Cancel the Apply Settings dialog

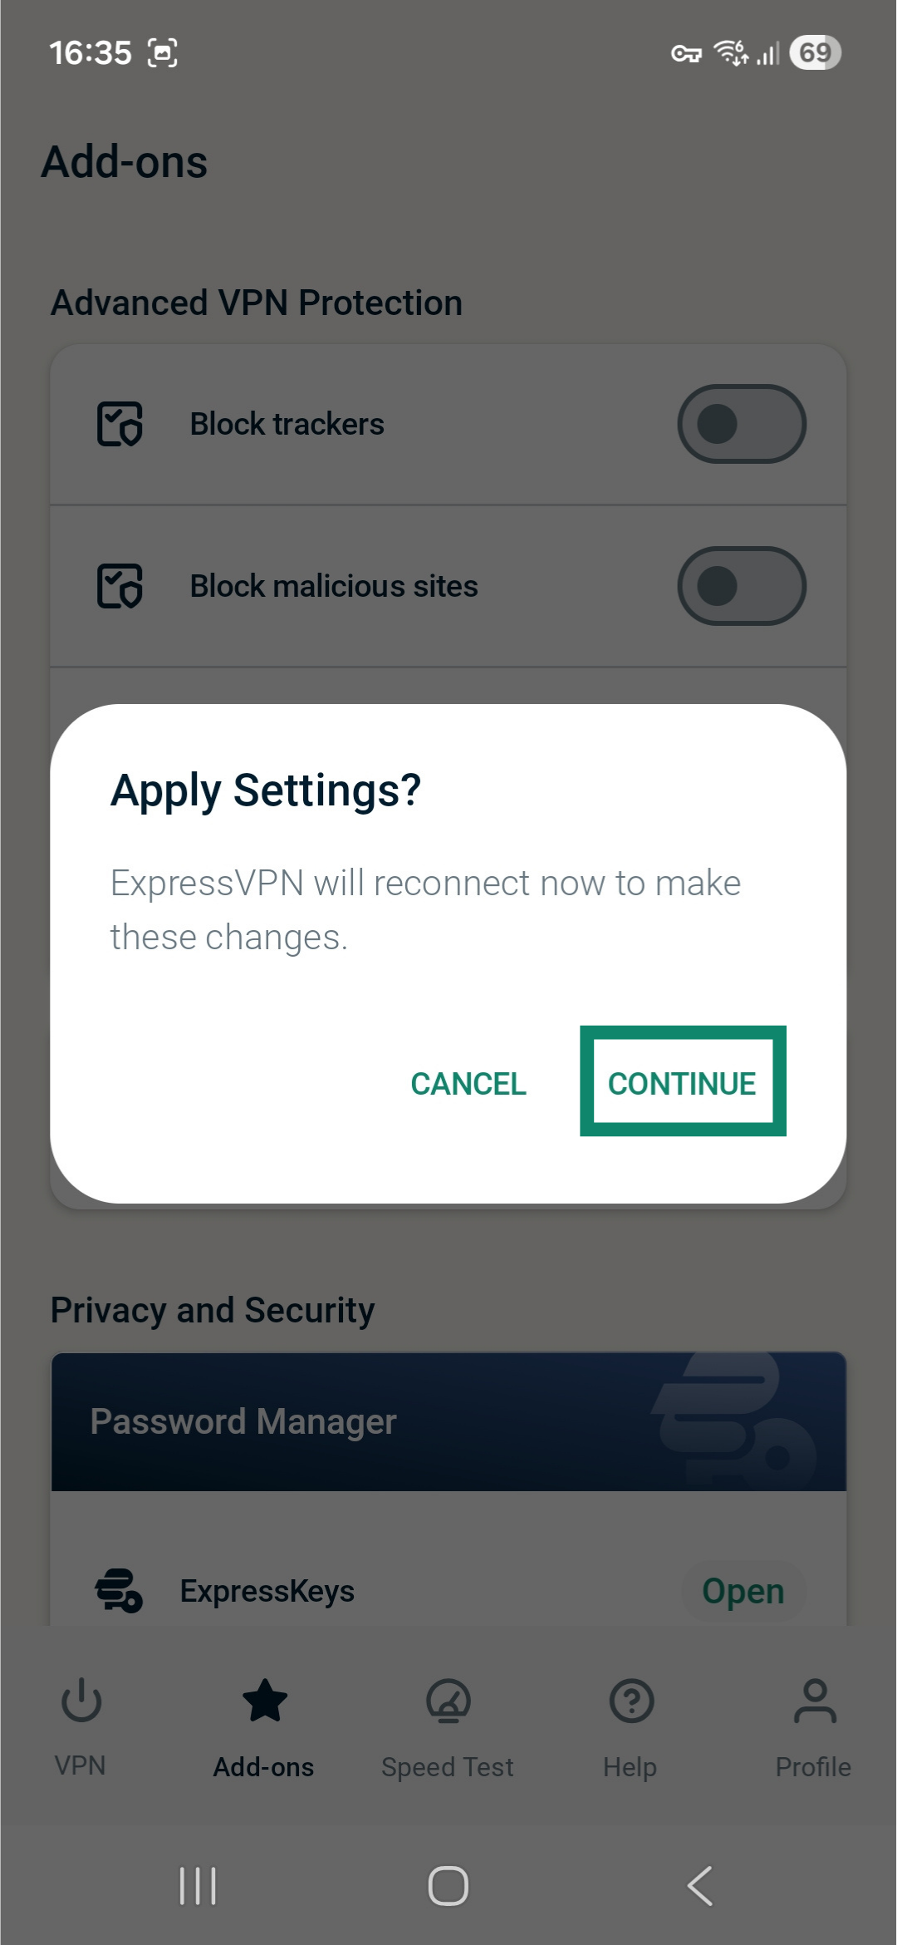tap(468, 1083)
